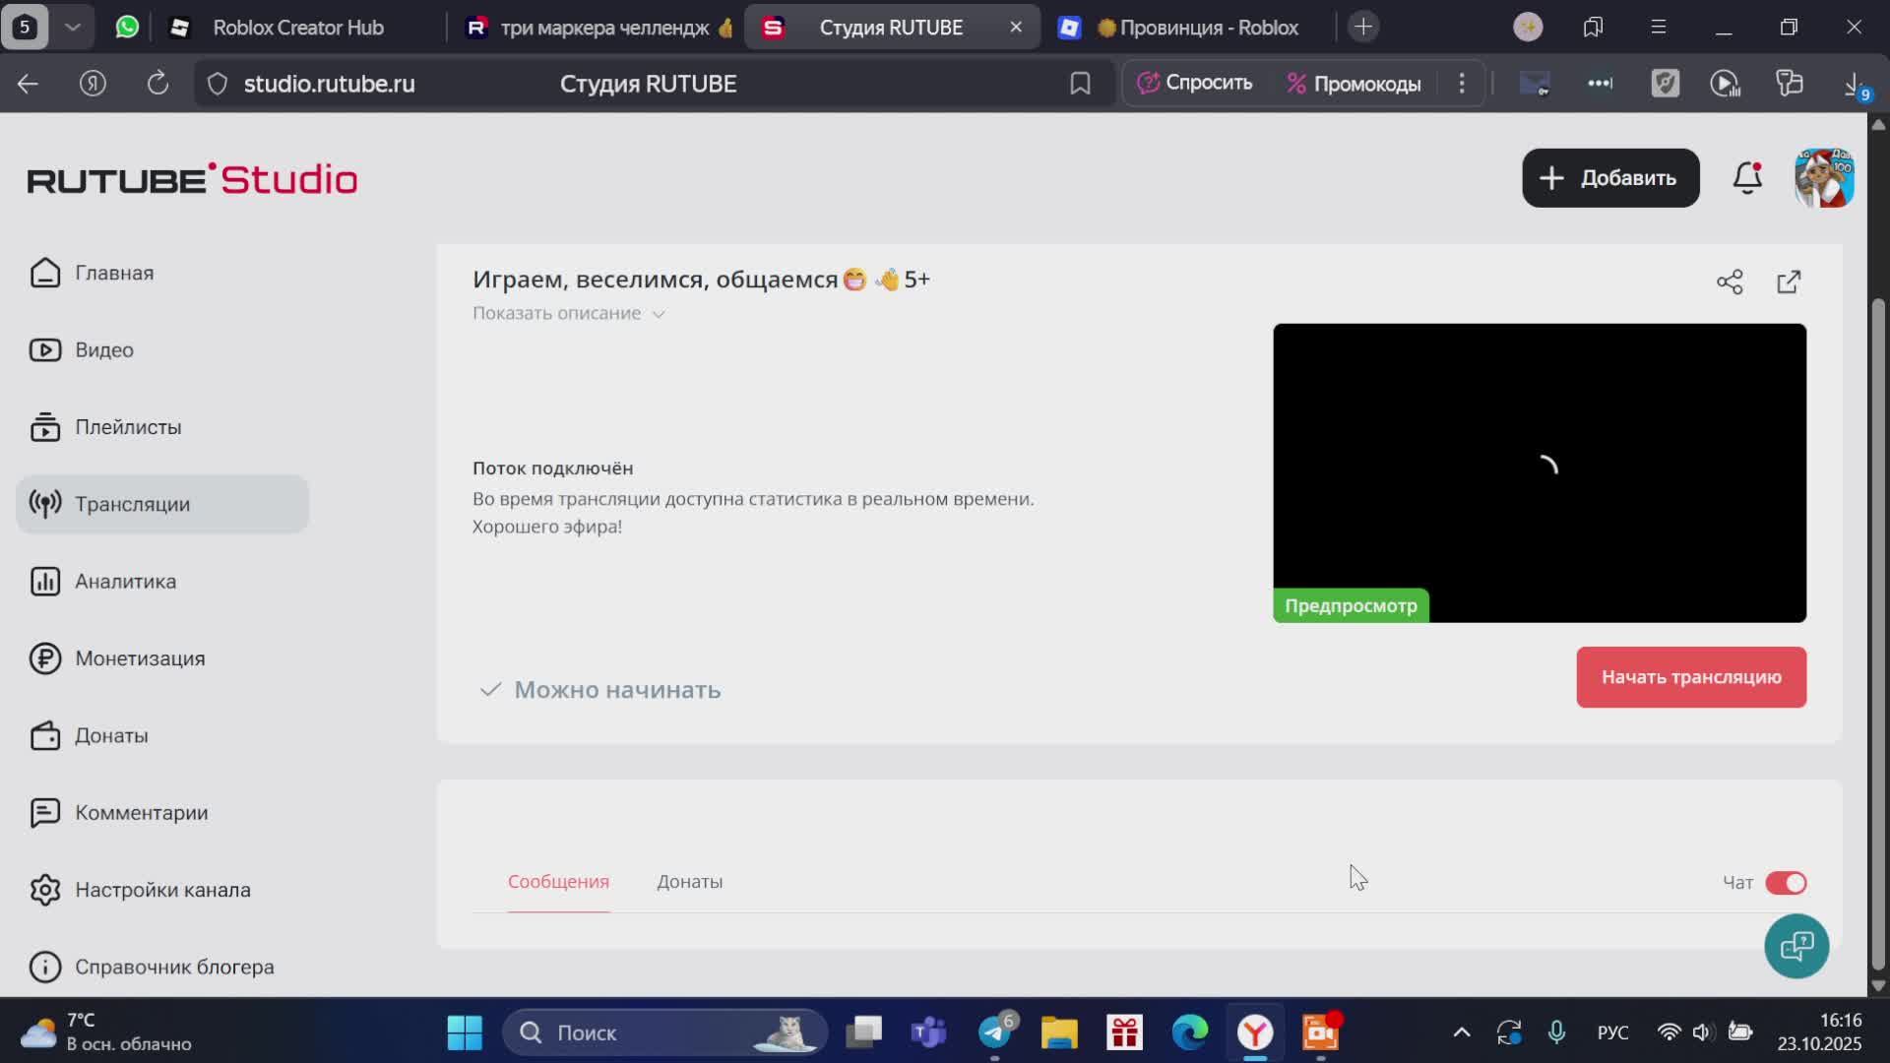Viewport: 1890px width, 1063px height.
Task: Open the Комментарии section
Action: click(141, 812)
